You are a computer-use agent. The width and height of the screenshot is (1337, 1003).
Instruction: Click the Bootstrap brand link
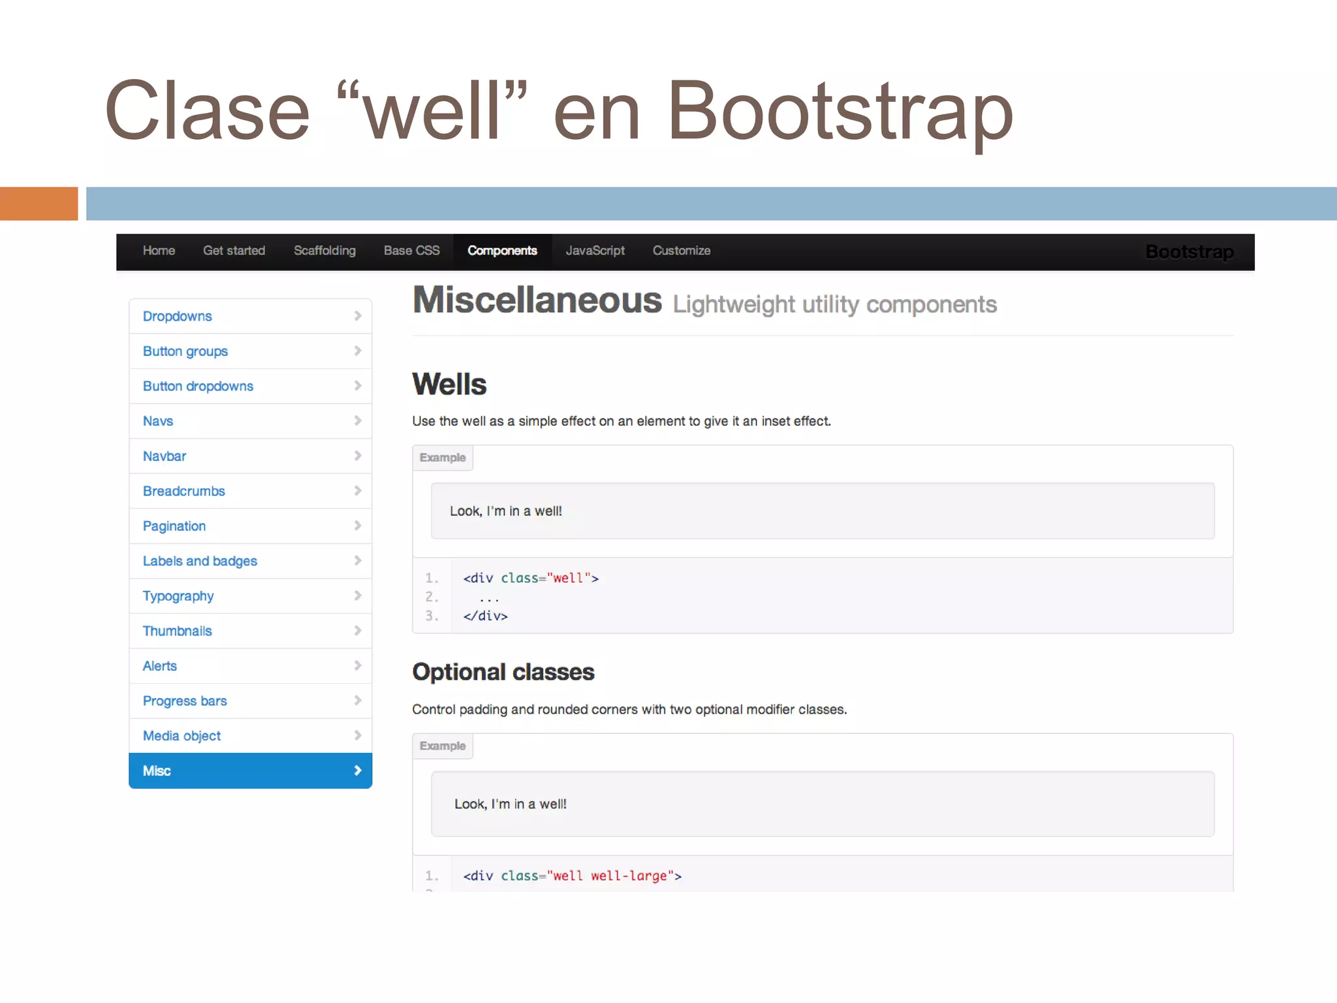1189,252
